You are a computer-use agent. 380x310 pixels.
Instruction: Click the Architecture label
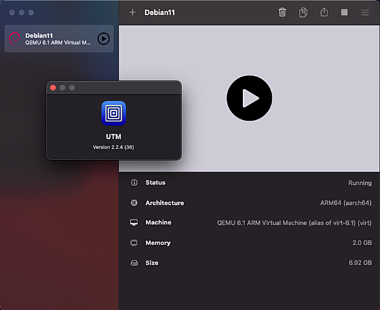(x=165, y=203)
